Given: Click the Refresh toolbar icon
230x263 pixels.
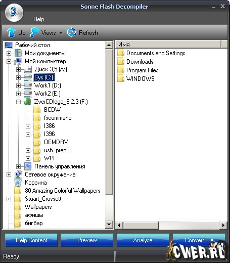Looking at the screenshot, I should click(x=72, y=32).
